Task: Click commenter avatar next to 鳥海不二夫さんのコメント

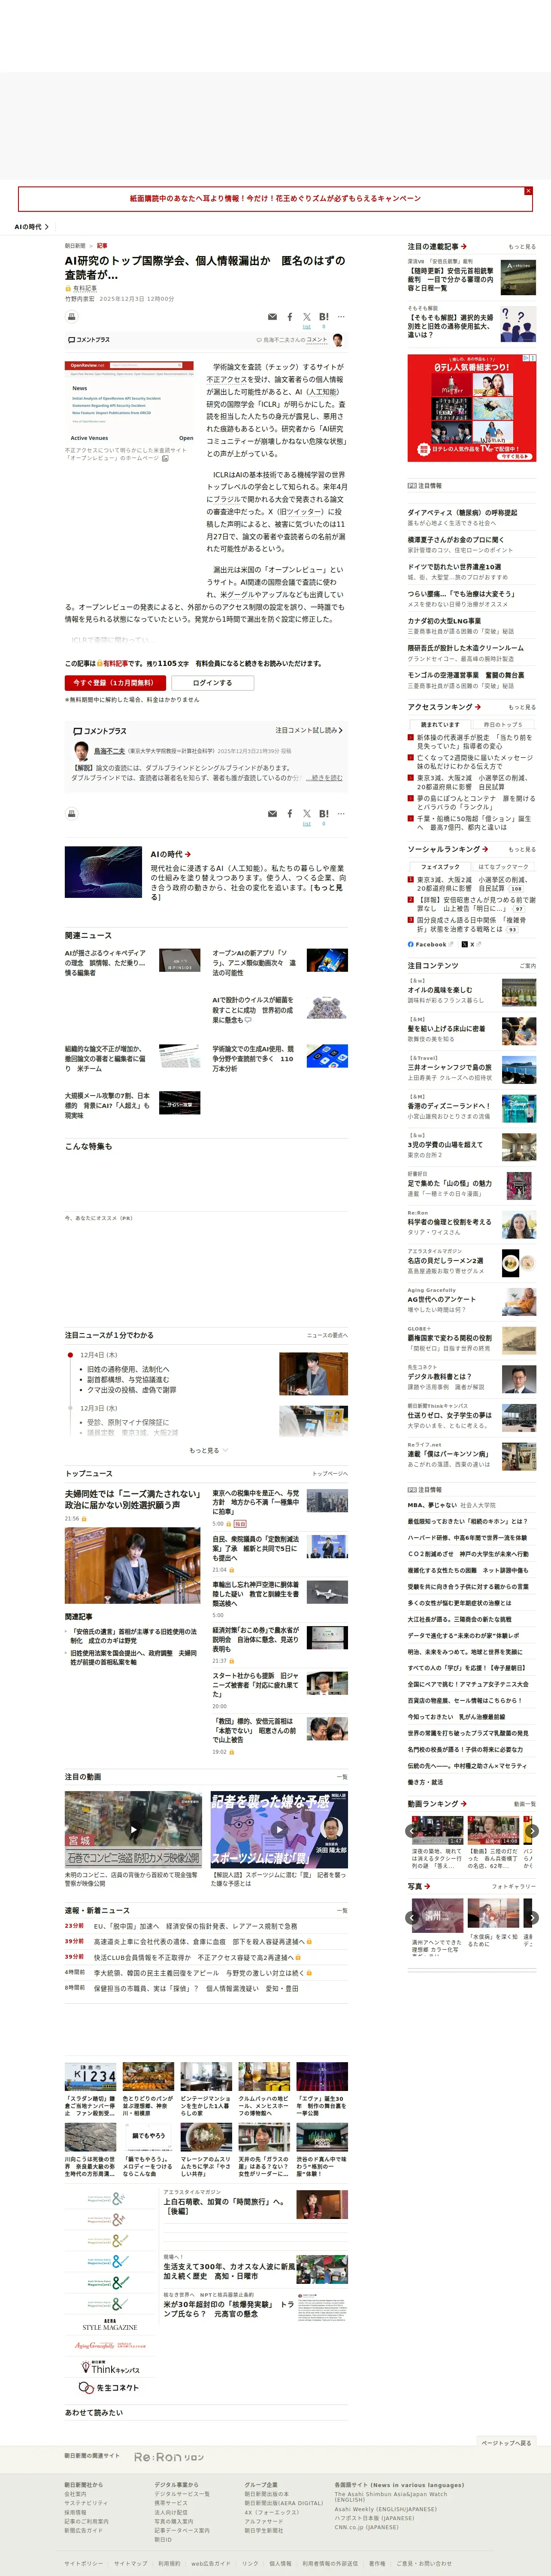Action: (337, 340)
